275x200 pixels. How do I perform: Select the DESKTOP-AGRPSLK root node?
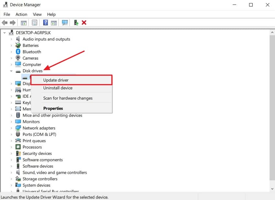(32, 33)
